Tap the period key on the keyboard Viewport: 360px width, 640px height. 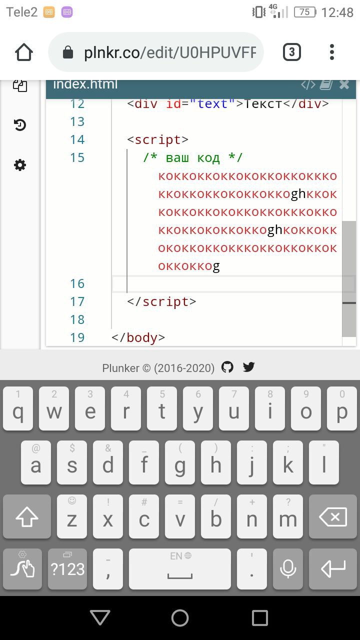coord(252,569)
